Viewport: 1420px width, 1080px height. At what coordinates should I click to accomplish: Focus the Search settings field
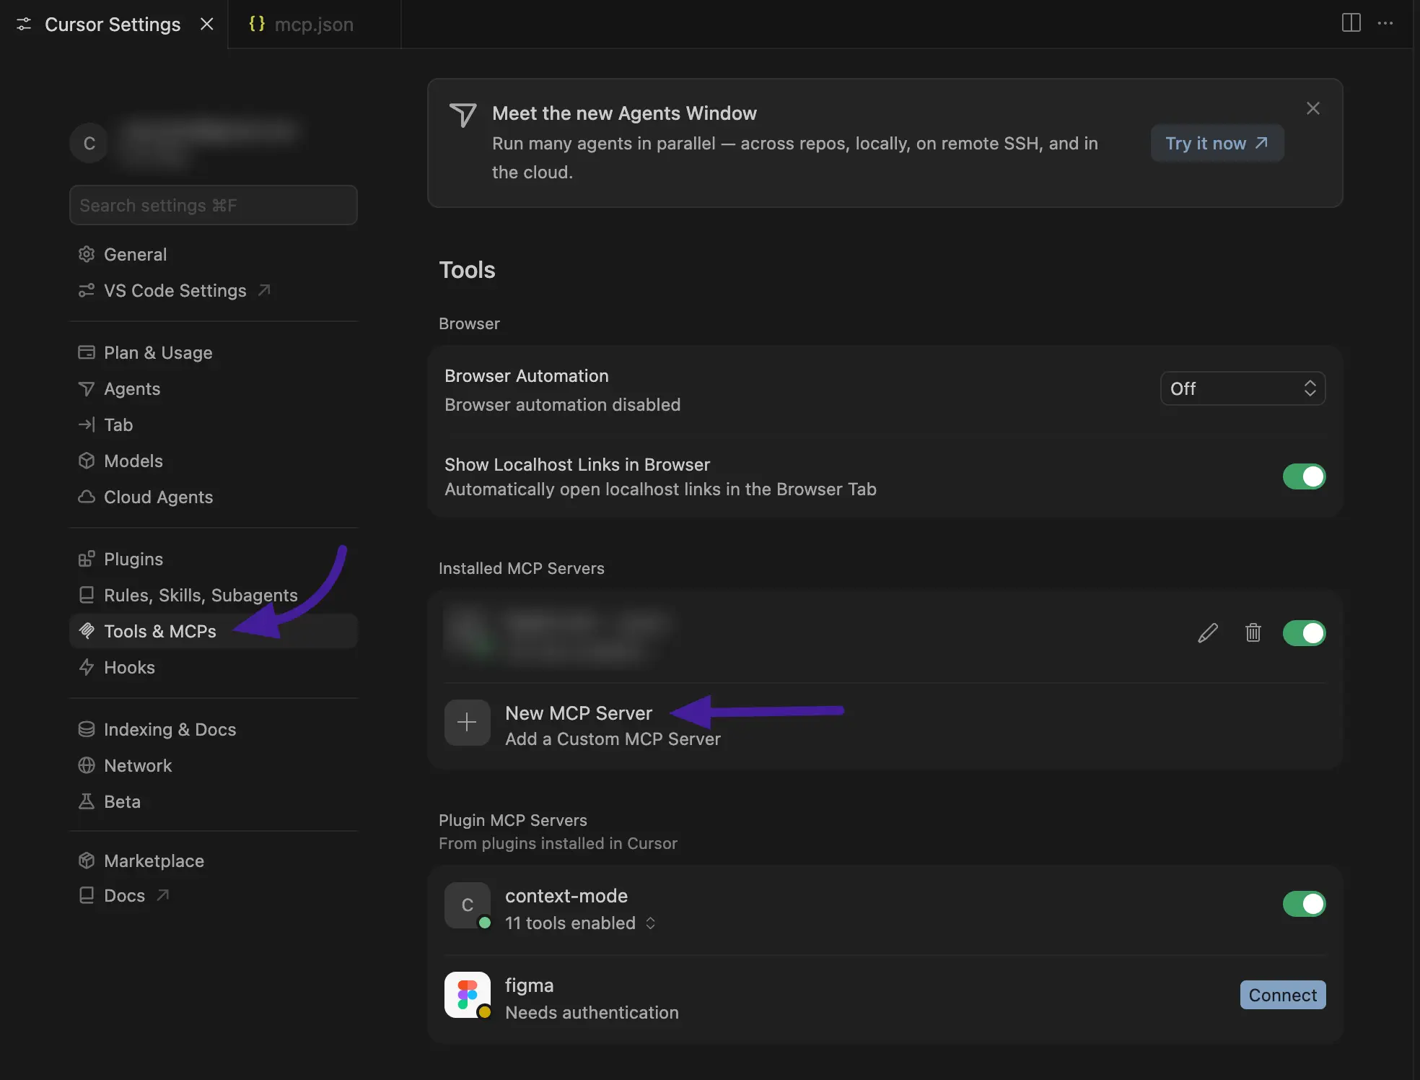tap(214, 205)
